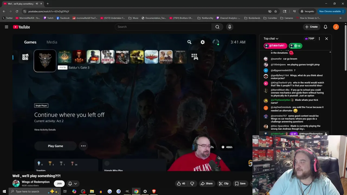Open the Facebook bookmark
The image size is (347, 195).
pos(63,18)
